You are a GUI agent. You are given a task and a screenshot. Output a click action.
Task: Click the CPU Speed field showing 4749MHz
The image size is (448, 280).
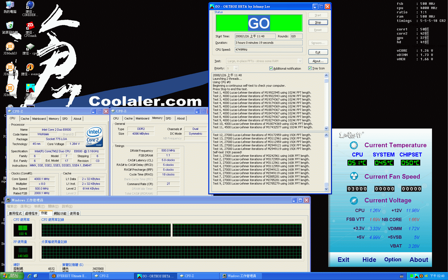[x=269, y=50]
